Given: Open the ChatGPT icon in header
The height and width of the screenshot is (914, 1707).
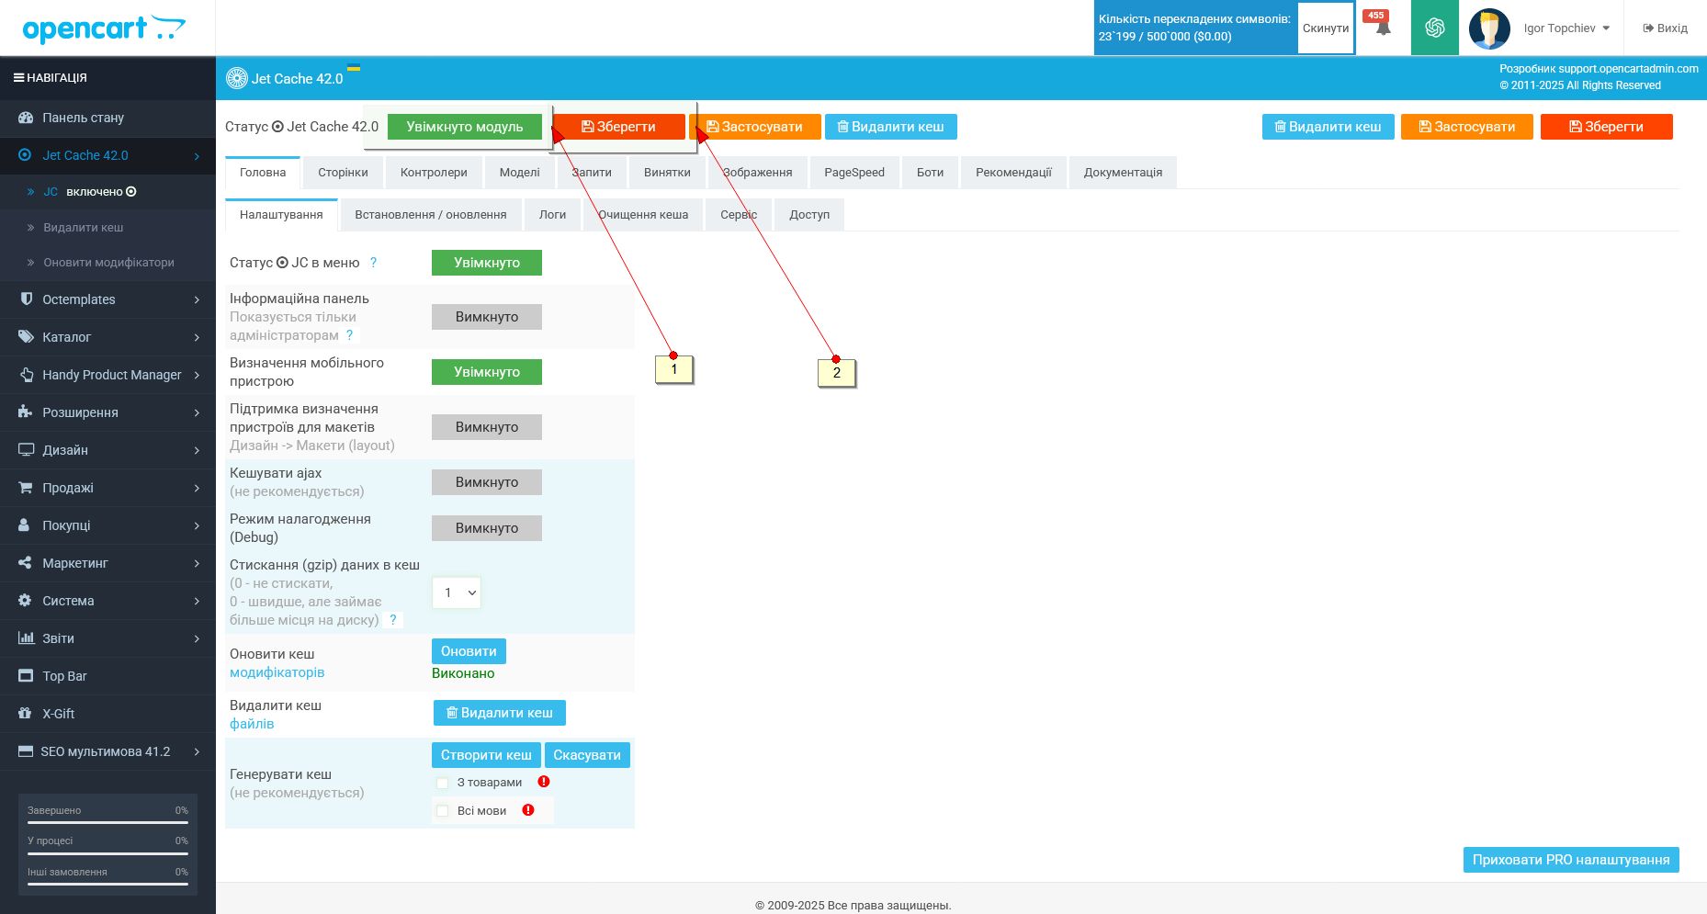Looking at the screenshot, I should [1435, 28].
